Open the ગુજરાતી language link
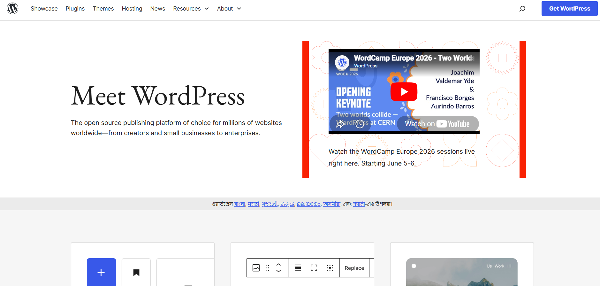 click(270, 204)
